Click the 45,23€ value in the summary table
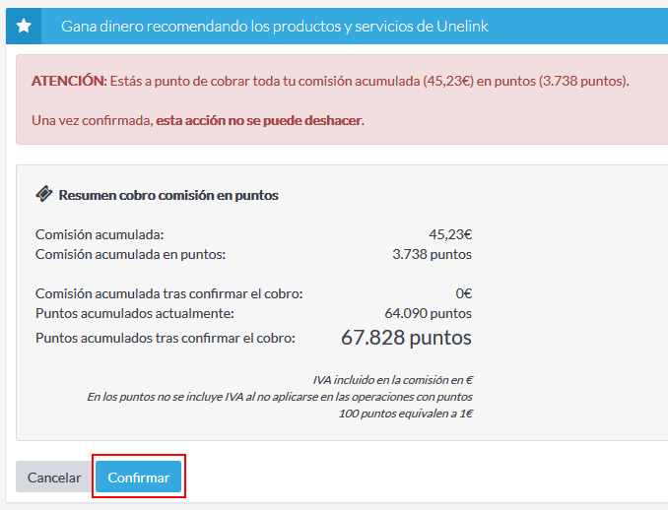The height and width of the screenshot is (510, 668). [450, 234]
